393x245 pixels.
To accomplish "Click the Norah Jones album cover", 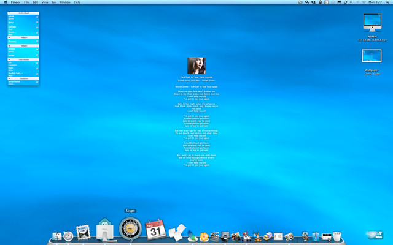I will click(x=196, y=66).
